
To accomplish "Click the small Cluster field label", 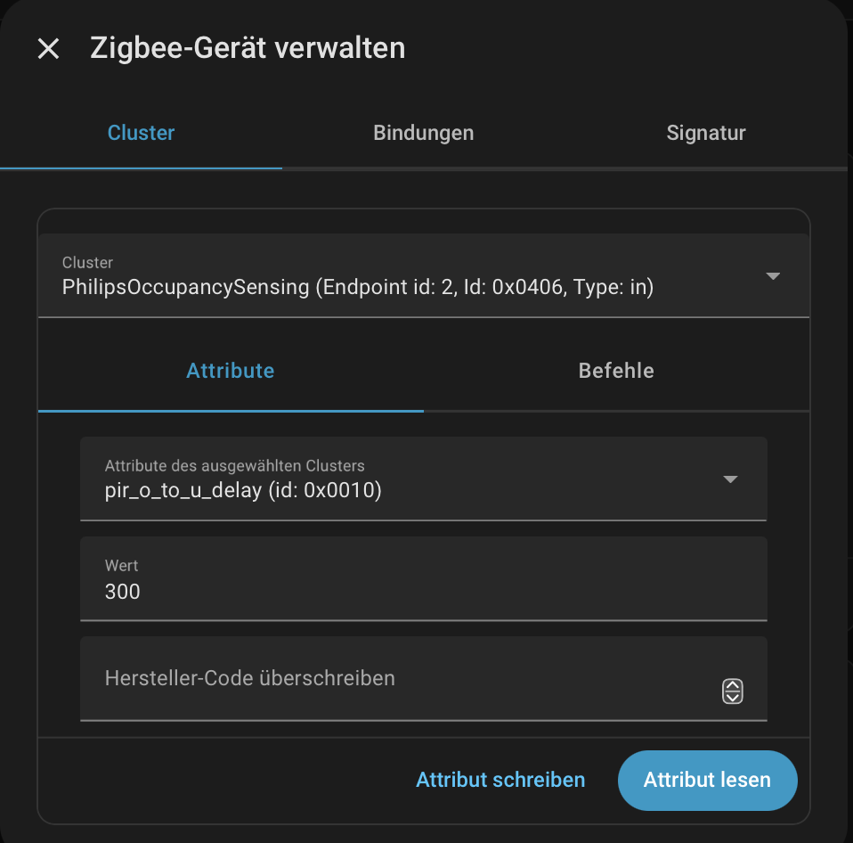I will (87, 263).
